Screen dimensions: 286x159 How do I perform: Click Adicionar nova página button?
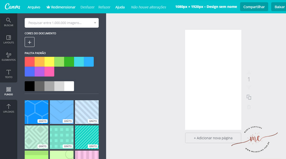click(x=213, y=138)
